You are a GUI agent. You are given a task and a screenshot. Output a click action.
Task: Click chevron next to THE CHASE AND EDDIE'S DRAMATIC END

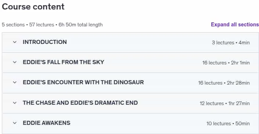15,103
